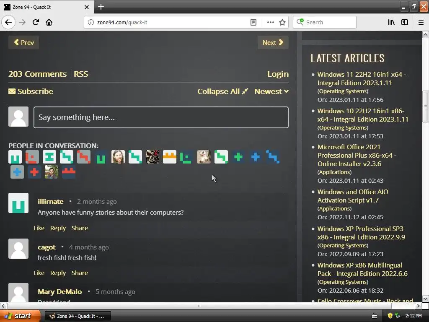Open Windows 11 22H2 16in1 x64 article
Screen dimensions: 429x322
click(362, 78)
